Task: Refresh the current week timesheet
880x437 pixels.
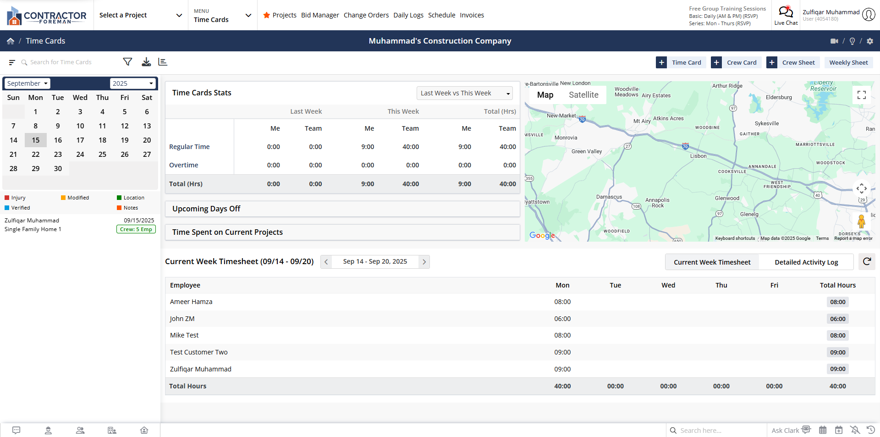Action: pyautogui.click(x=867, y=261)
